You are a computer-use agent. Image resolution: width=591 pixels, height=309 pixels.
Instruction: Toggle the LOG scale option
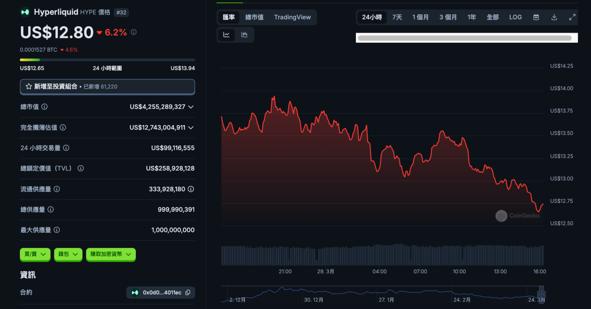pyautogui.click(x=515, y=17)
